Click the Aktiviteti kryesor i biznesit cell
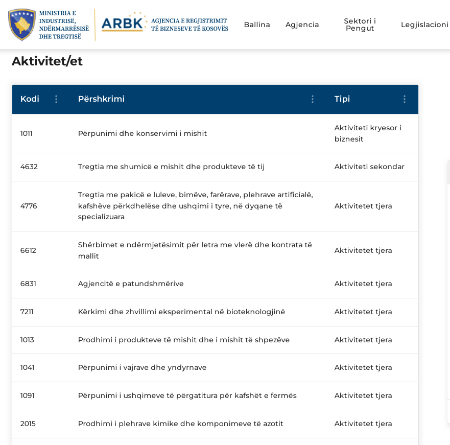This screenshot has width=450, height=445. tap(368, 133)
